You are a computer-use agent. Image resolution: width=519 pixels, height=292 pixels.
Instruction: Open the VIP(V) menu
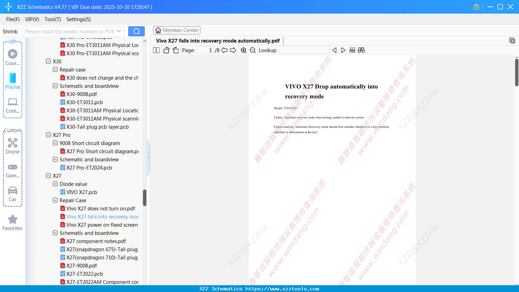click(x=32, y=19)
